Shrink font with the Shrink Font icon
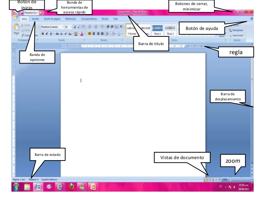This screenshot has height=197, width=263. coord(79,27)
